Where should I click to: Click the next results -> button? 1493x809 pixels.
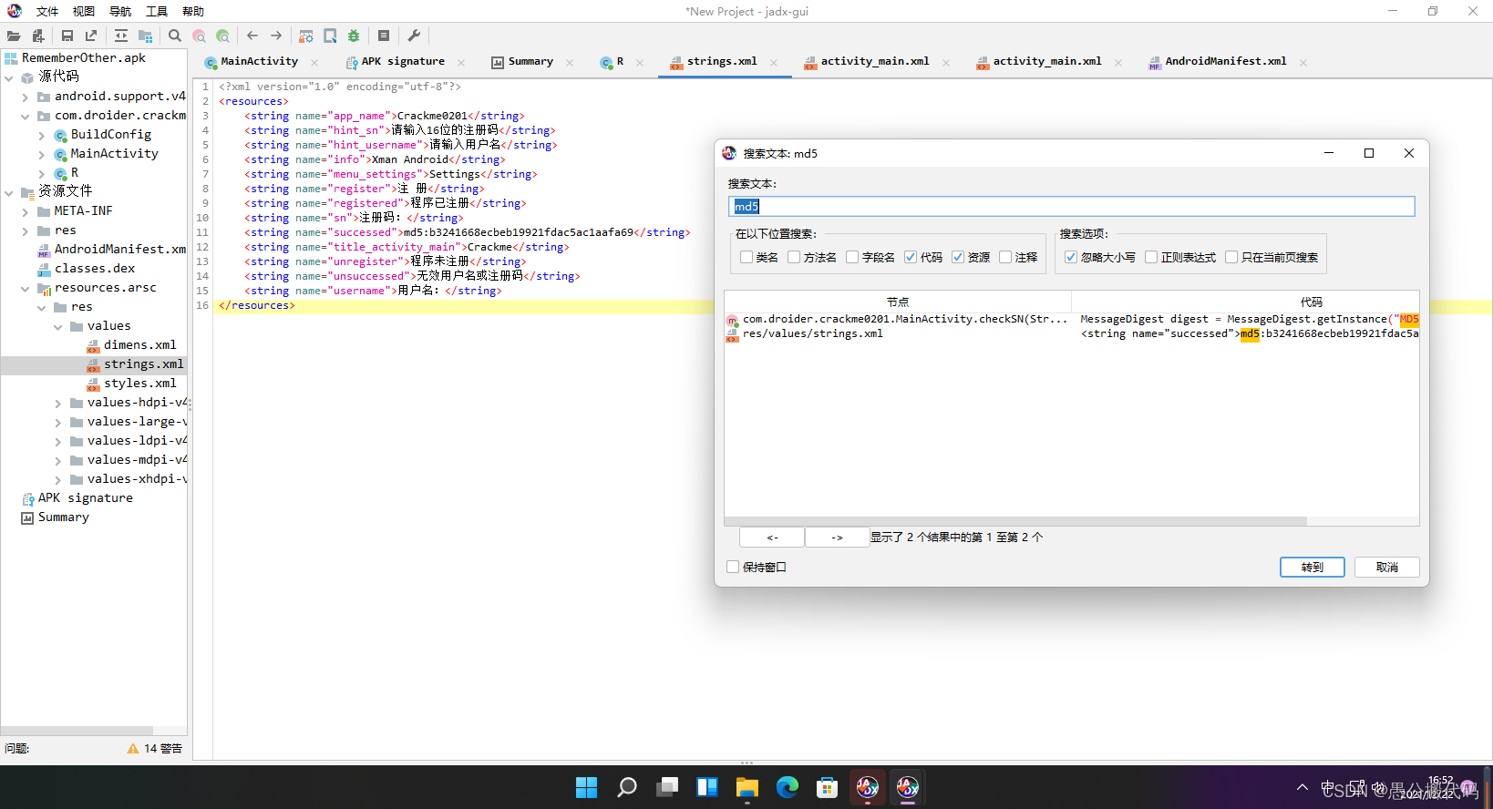tap(837, 538)
